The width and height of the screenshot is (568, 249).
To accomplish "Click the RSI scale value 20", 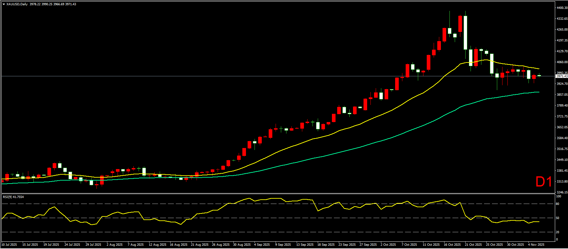I will point(557,232).
